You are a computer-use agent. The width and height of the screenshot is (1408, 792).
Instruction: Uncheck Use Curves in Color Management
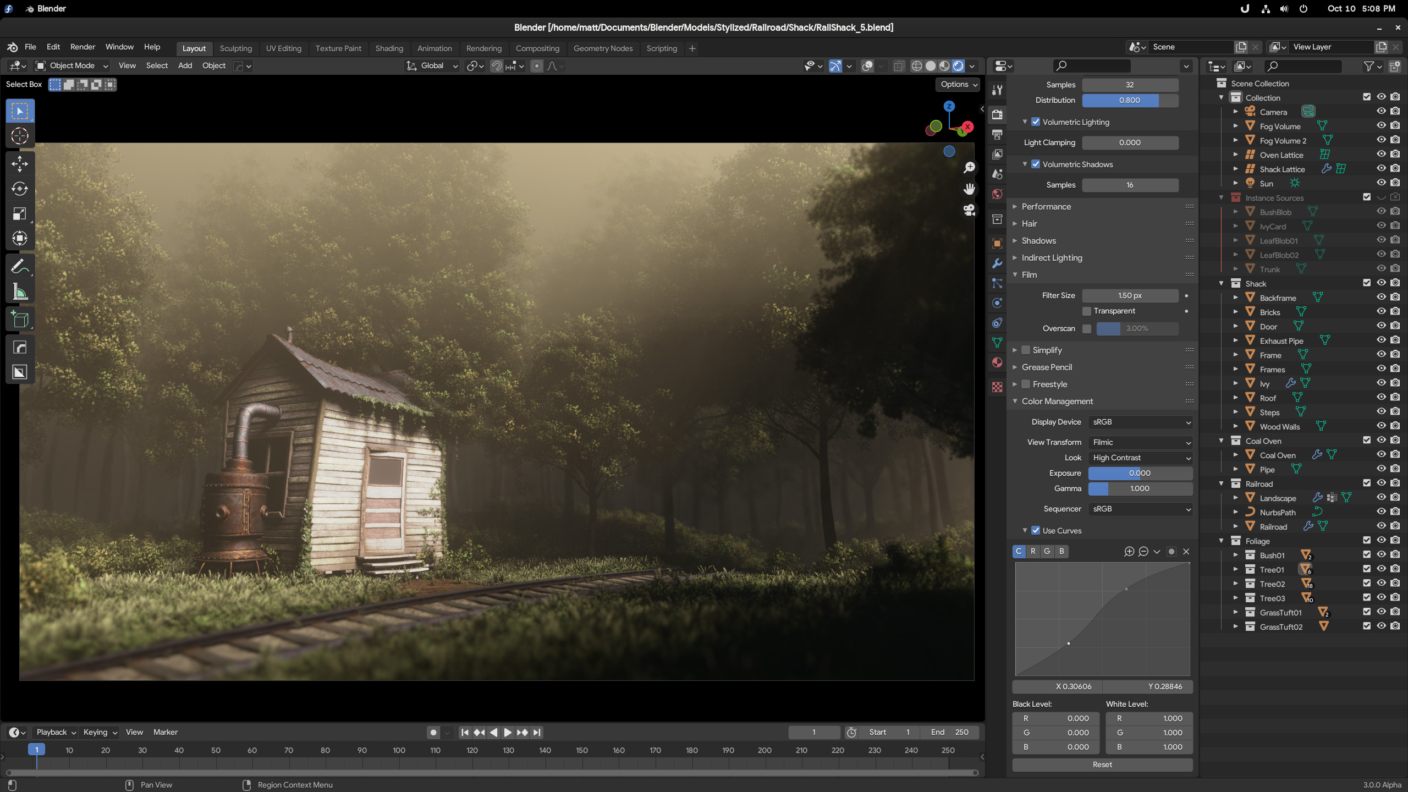pyautogui.click(x=1036, y=531)
